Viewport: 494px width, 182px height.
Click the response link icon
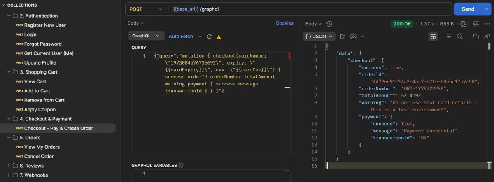pos(487,36)
